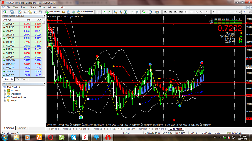The image size is (252, 141).
Task: Select EURUSD in Market Watch
Action: [x=22, y=23]
